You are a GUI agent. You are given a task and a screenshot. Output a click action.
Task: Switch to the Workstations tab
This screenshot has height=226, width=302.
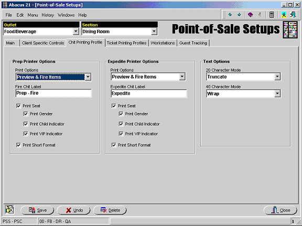click(x=163, y=43)
